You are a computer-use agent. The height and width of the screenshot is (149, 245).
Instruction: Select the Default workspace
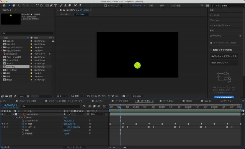point(137,5)
